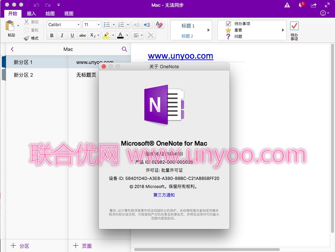
Task: Open the quick access customize dropdown
Action: click(x=59, y=5)
